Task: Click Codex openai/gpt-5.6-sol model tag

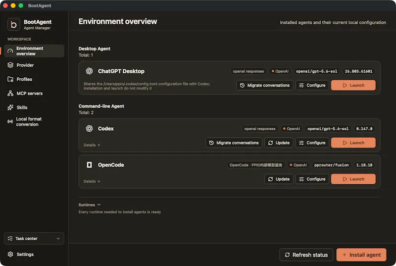Action: 328,129
